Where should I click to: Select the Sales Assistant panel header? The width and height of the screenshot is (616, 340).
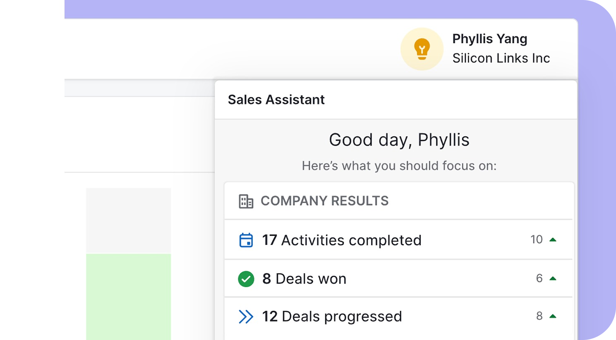click(276, 100)
